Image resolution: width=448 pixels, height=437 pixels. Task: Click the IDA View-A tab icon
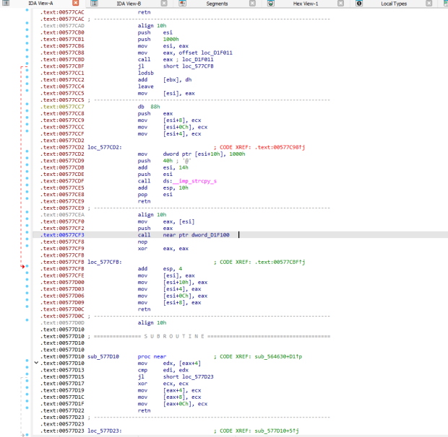point(6,3)
